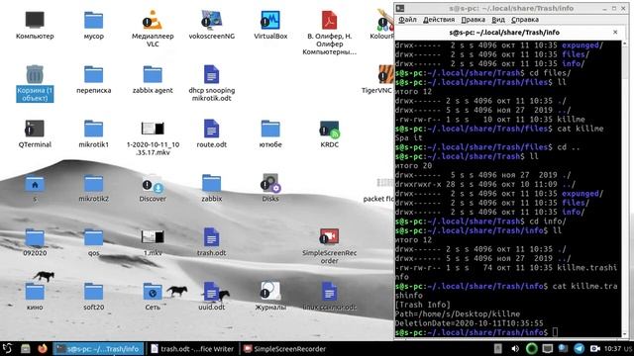Switch to terminal window taskbar button
The width and height of the screenshot is (634, 356).
tap(98, 349)
